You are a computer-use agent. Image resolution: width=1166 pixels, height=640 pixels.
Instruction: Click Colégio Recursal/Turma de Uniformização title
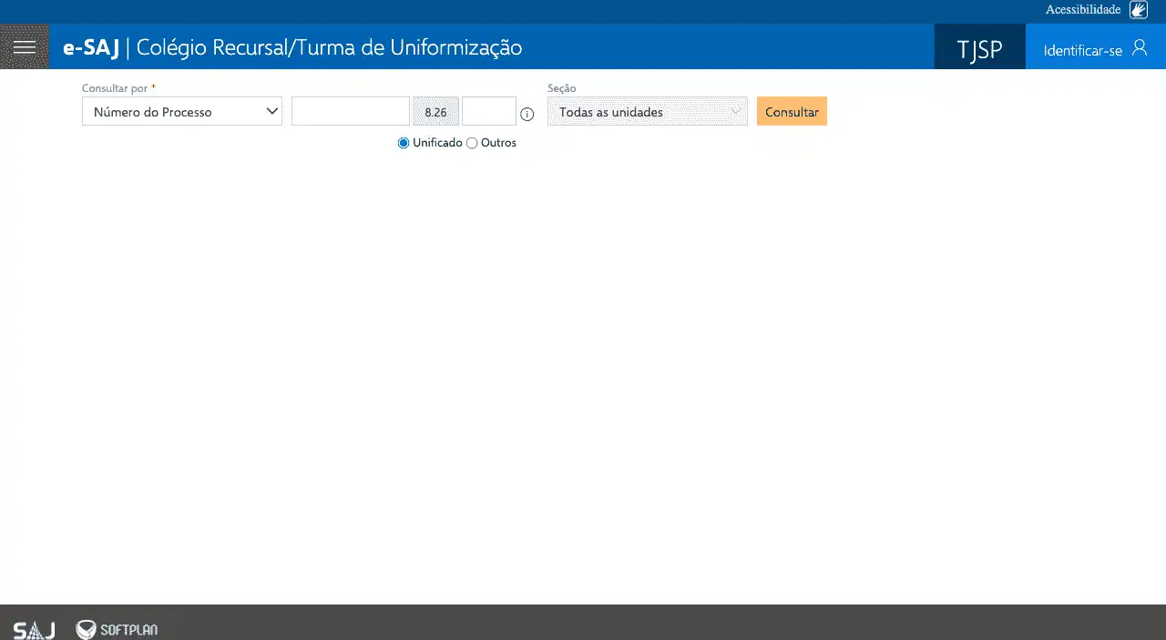click(329, 47)
